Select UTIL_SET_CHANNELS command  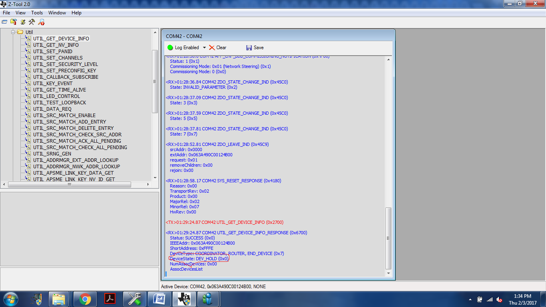[58, 58]
